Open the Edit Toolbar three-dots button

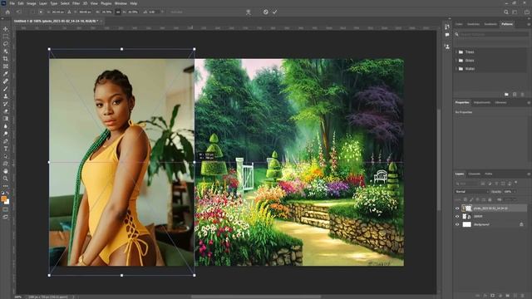pyautogui.click(x=6, y=186)
